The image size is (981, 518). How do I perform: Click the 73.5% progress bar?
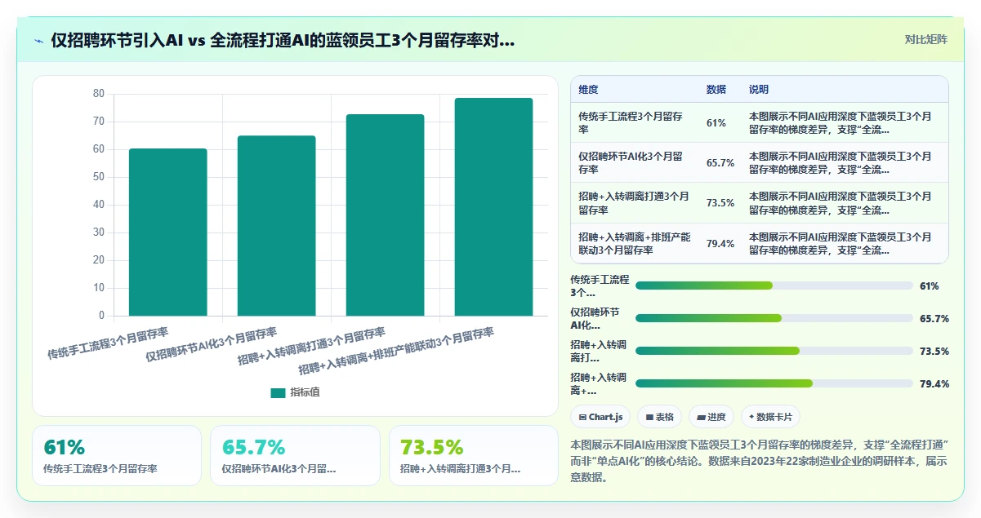coord(774,351)
